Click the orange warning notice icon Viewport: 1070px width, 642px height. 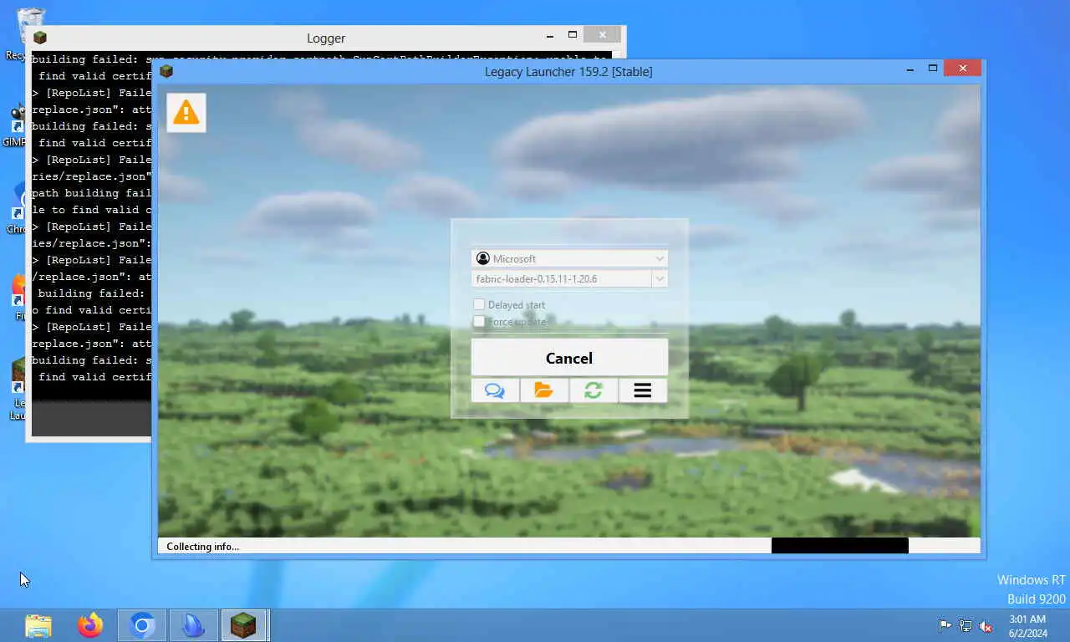186,112
